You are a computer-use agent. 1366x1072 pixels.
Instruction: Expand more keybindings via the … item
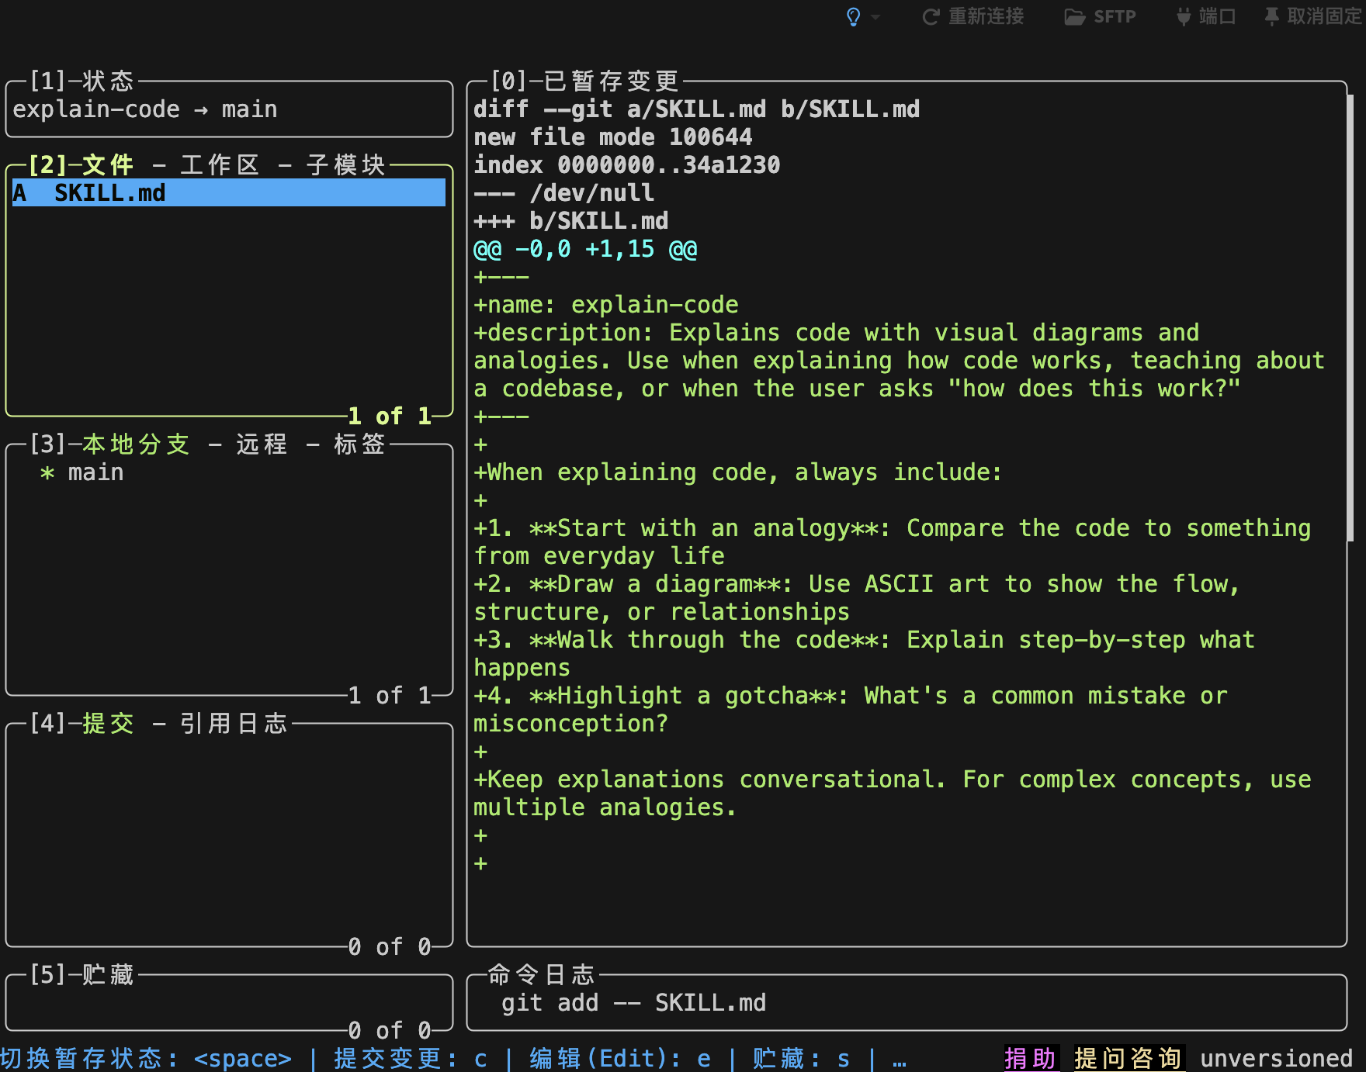(x=899, y=1059)
